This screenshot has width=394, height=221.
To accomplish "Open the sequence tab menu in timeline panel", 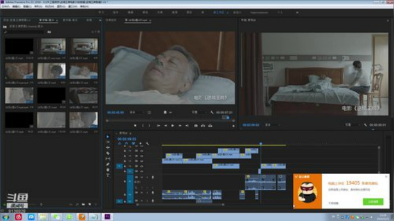I will click(130, 133).
